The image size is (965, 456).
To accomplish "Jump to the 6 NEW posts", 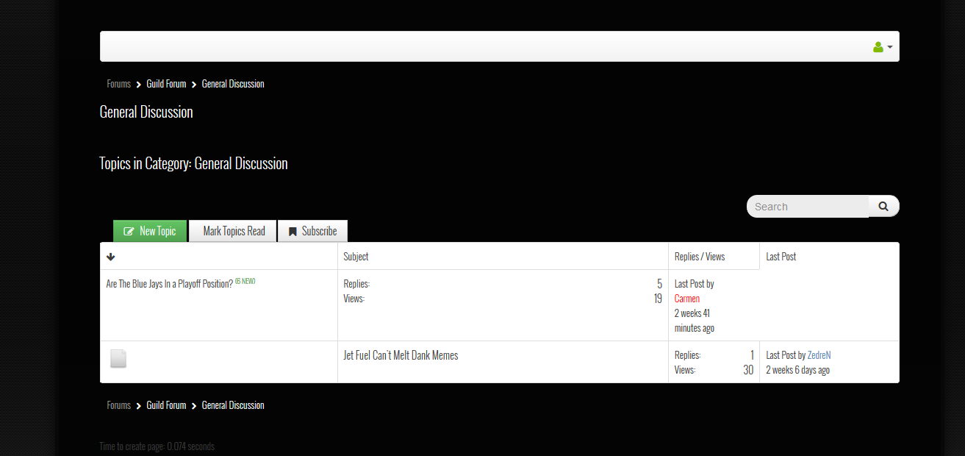I will tap(245, 281).
